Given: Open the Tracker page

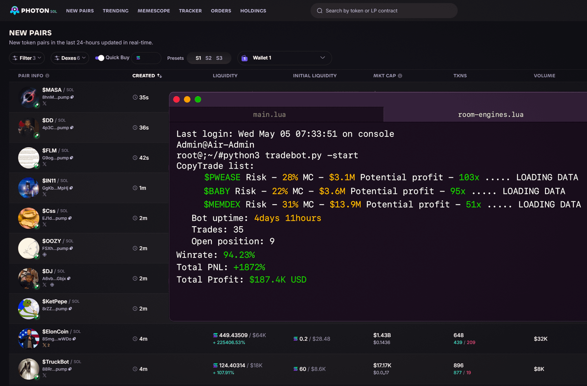Looking at the screenshot, I should click(190, 11).
